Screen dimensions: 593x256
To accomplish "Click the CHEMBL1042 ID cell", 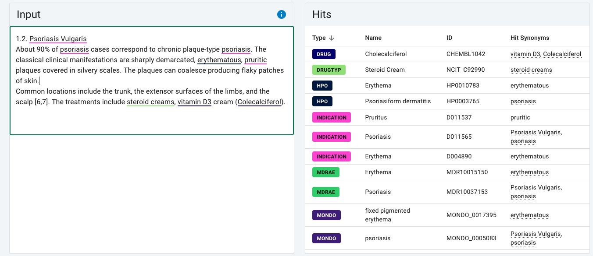I will pos(466,54).
